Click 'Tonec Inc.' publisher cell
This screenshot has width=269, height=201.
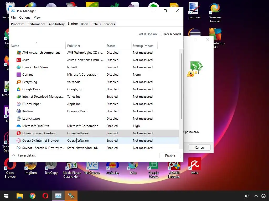[74, 97]
